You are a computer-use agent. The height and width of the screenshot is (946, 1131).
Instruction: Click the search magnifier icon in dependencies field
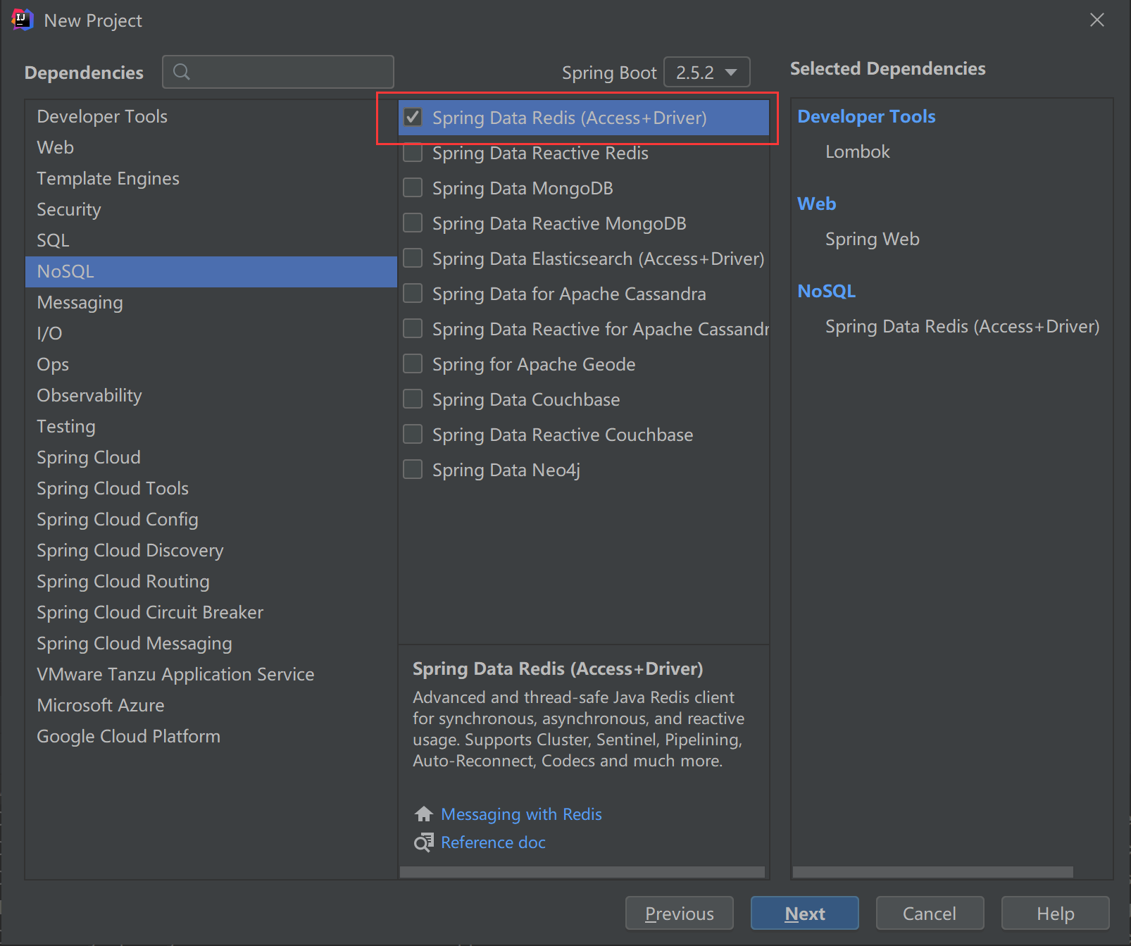point(182,72)
